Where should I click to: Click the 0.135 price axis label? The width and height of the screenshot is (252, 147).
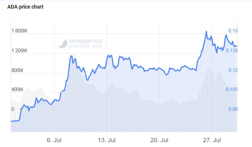[x=231, y=51]
